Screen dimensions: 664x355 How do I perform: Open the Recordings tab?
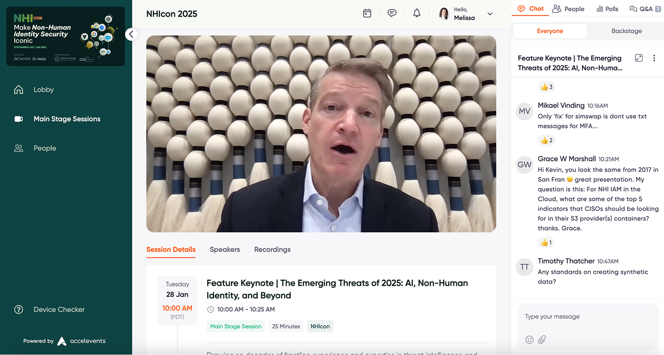(272, 249)
